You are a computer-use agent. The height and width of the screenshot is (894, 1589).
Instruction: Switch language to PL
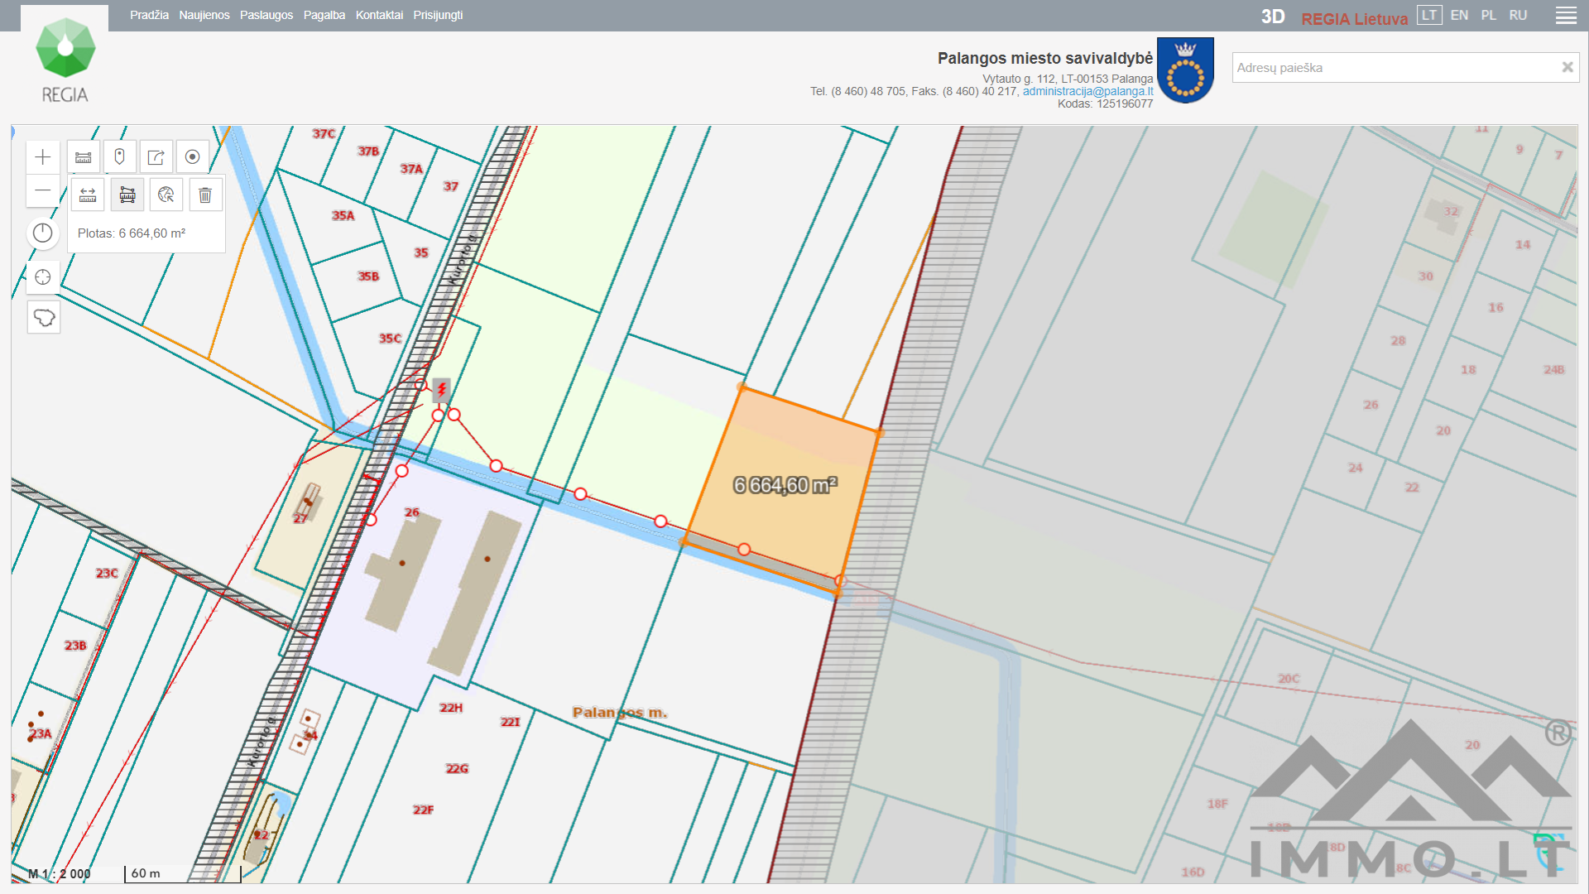coord(1489,15)
